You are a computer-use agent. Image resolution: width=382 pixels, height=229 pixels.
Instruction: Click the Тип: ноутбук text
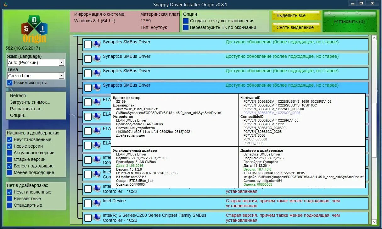pyautogui.click(x=154, y=27)
